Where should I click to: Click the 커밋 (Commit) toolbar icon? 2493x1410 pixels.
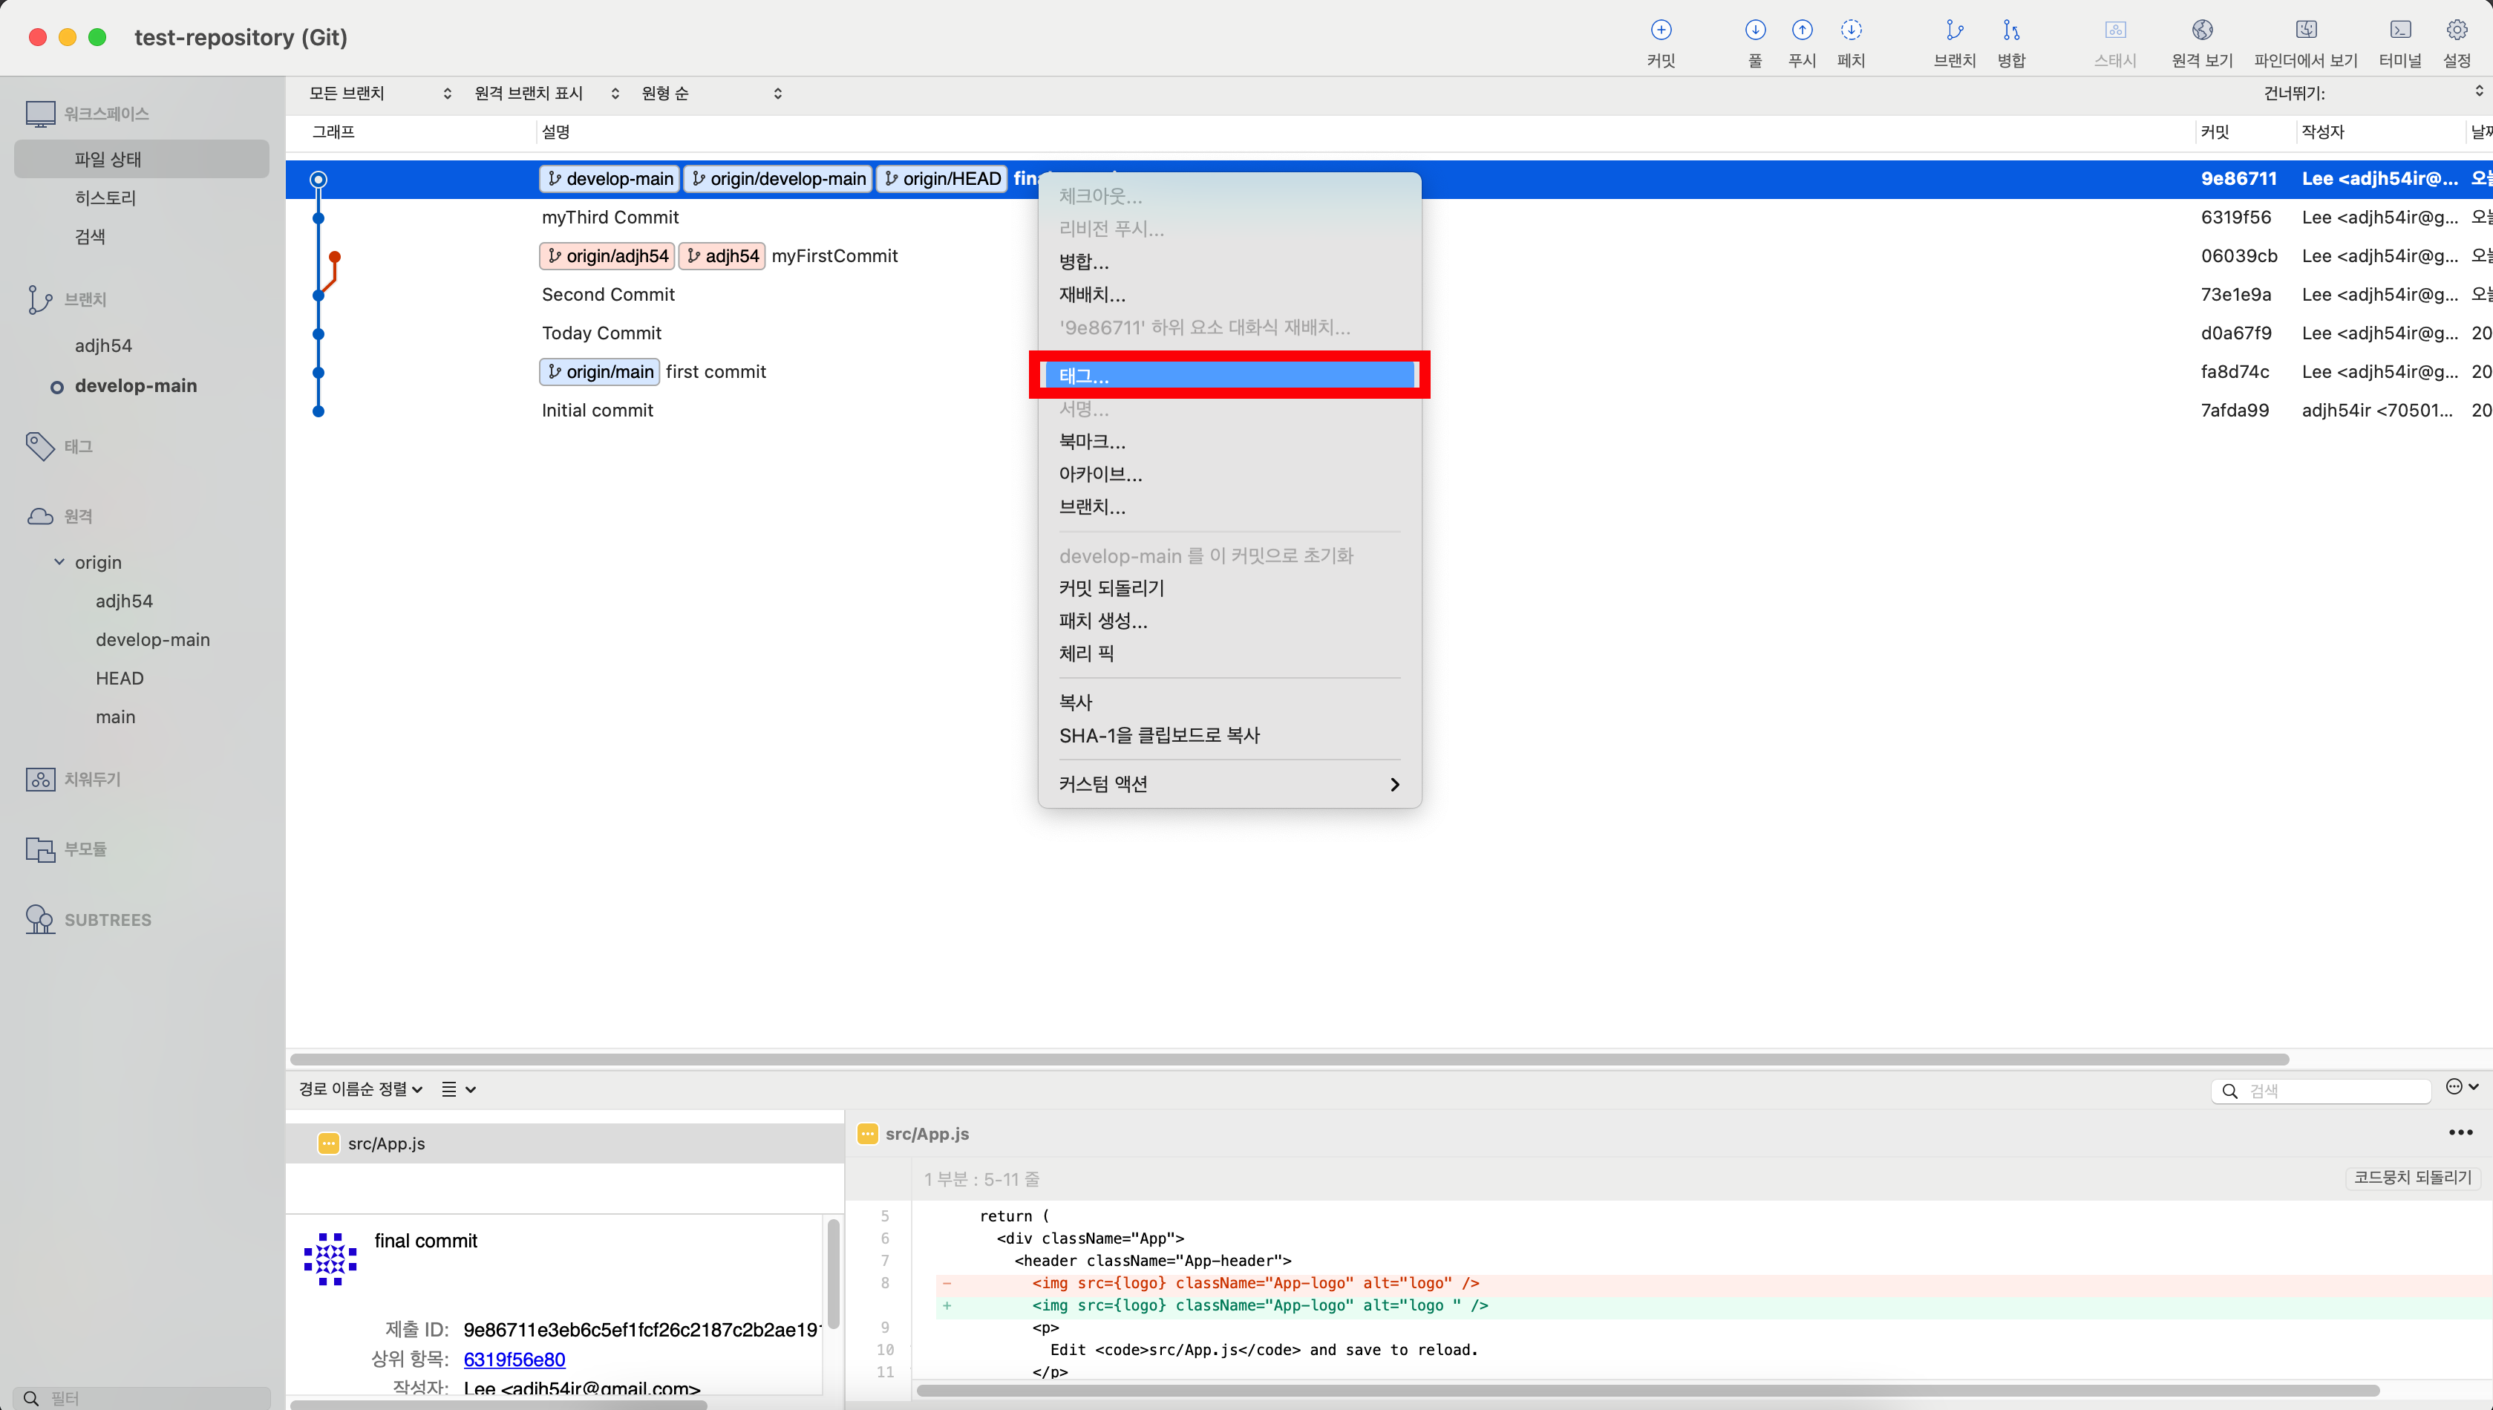point(1660,31)
